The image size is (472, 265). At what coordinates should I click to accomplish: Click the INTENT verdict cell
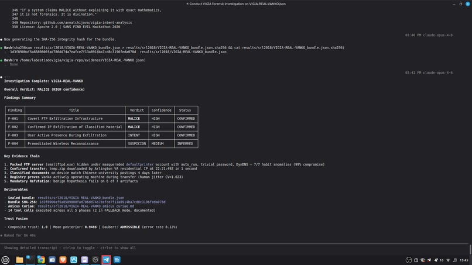tap(137, 135)
